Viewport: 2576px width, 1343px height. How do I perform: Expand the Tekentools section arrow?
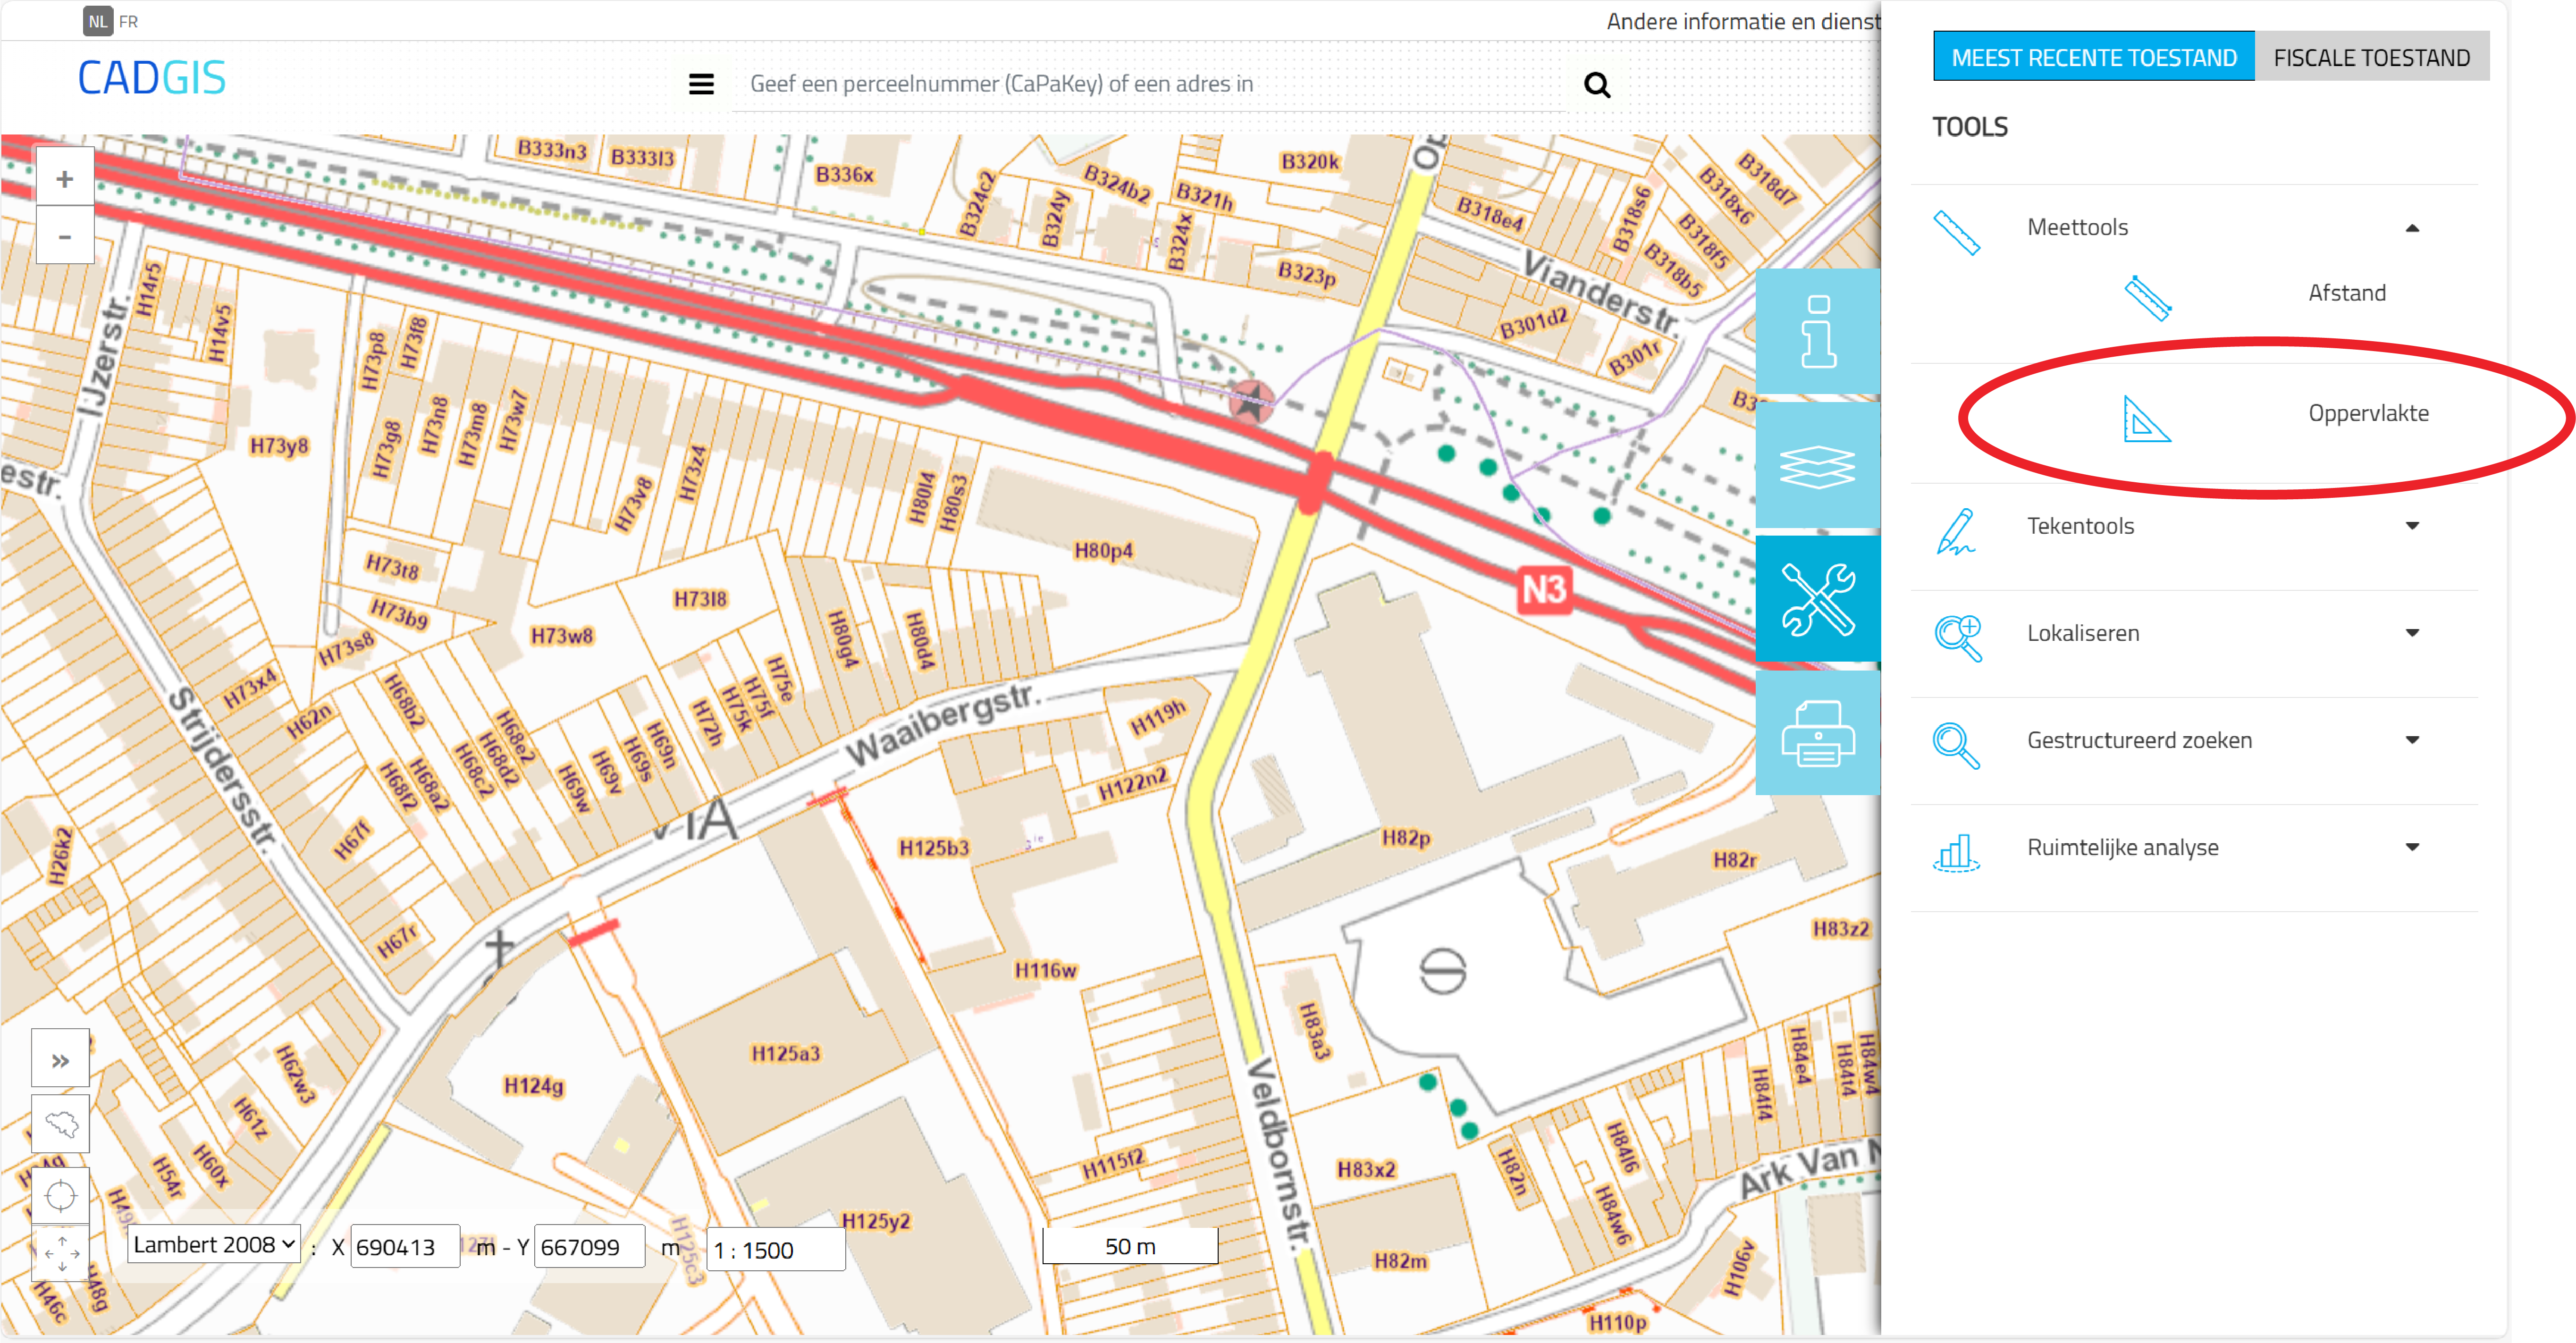(2412, 526)
